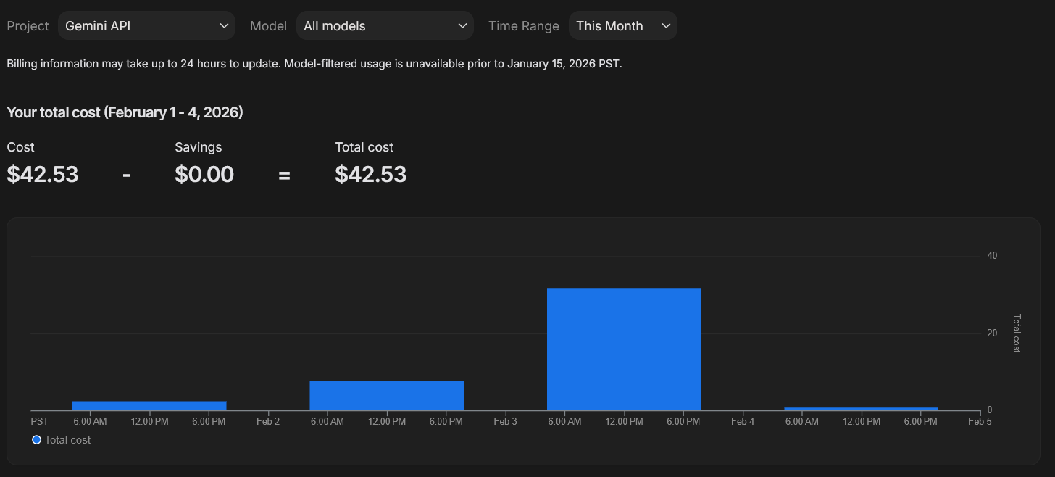Click the Total cost value $42.53

click(371, 174)
